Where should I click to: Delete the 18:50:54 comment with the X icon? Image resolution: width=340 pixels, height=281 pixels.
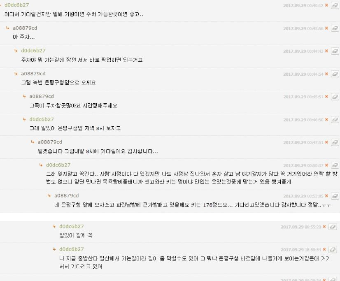[x=324, y=249]
